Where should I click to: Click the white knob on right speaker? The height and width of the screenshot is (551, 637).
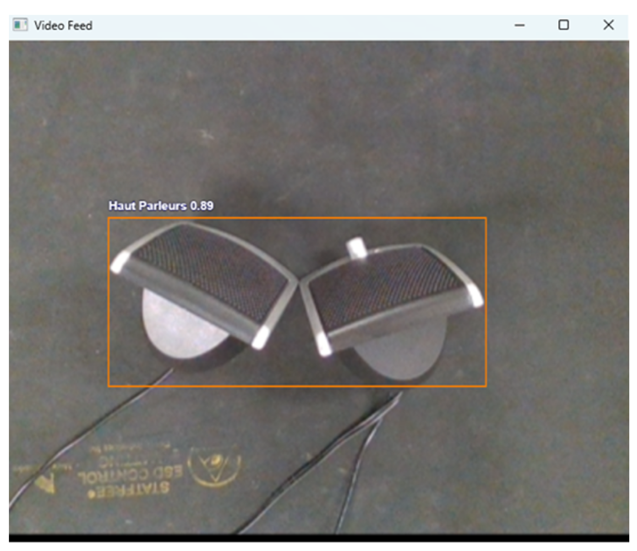357,248
